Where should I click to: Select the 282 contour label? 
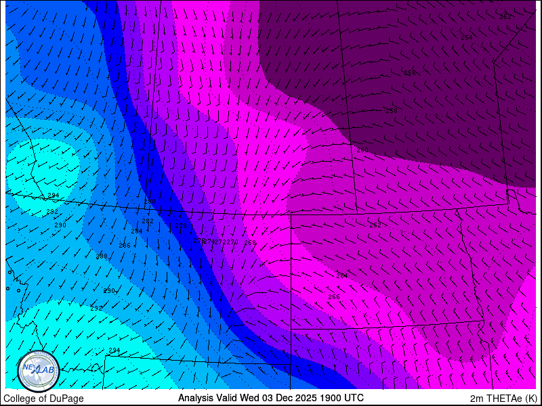pos(148,221)
